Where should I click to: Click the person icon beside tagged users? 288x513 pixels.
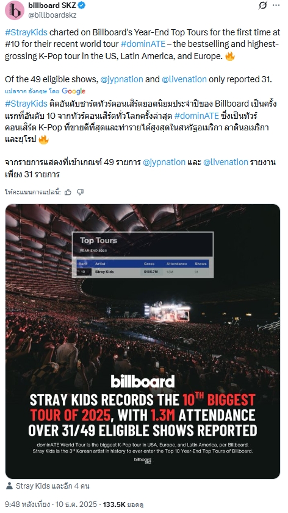click(10, 486)
